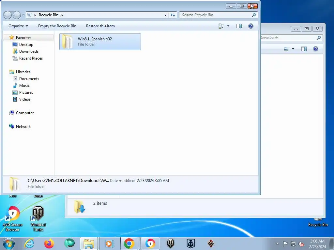This screenshot has height=250, width=334.
Task: Maximize the Downloads window
Action: [x=307, y=29]
